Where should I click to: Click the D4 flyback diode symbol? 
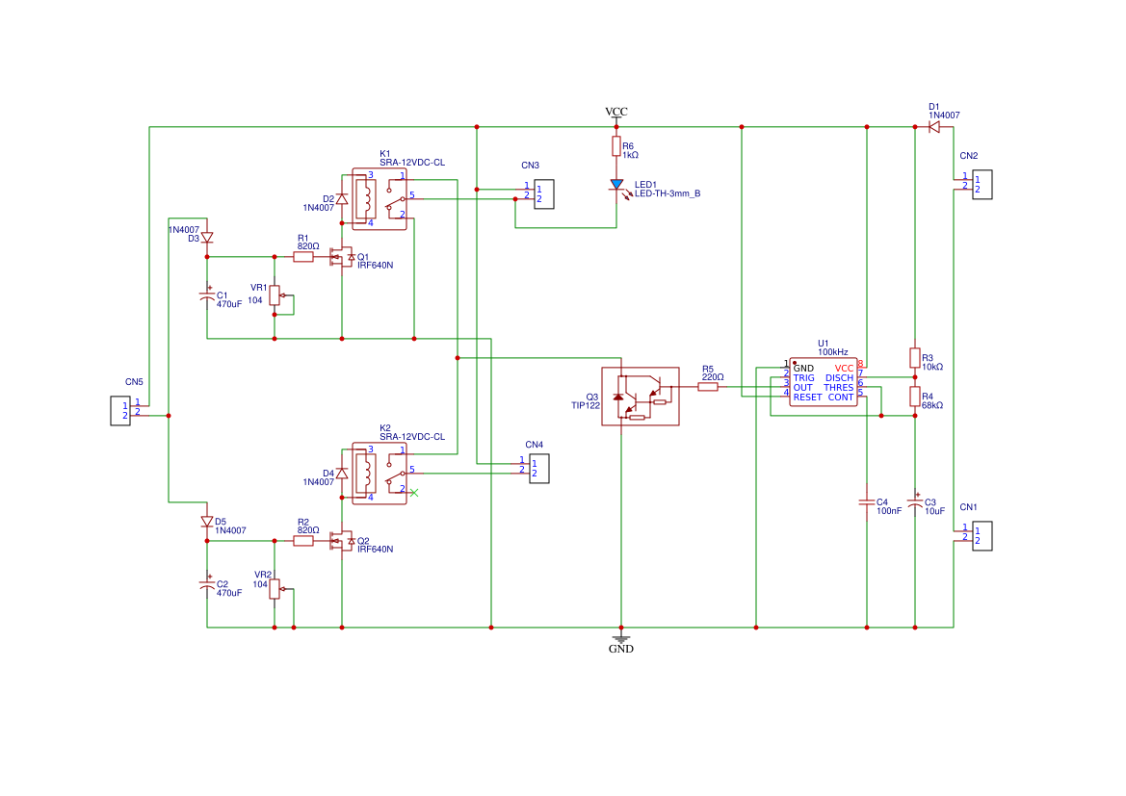coord(342,473)
